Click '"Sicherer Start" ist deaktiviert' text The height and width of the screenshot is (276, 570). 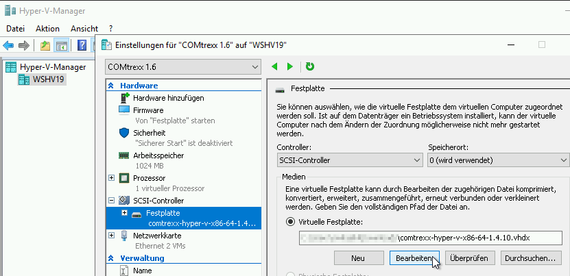tap(184, 143)
